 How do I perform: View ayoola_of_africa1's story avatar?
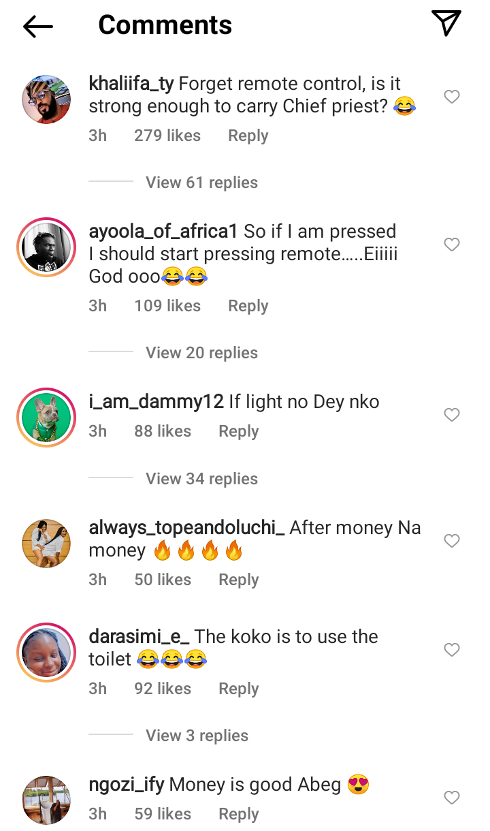tap(46, 248)
